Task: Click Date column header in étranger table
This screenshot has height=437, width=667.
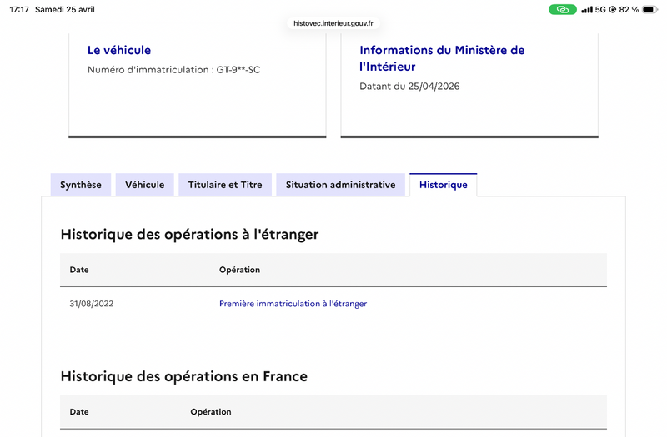Action: (x=79, y=270)
